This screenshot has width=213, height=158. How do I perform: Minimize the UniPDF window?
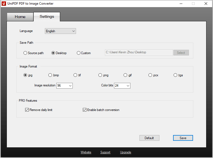coord(181,4)
